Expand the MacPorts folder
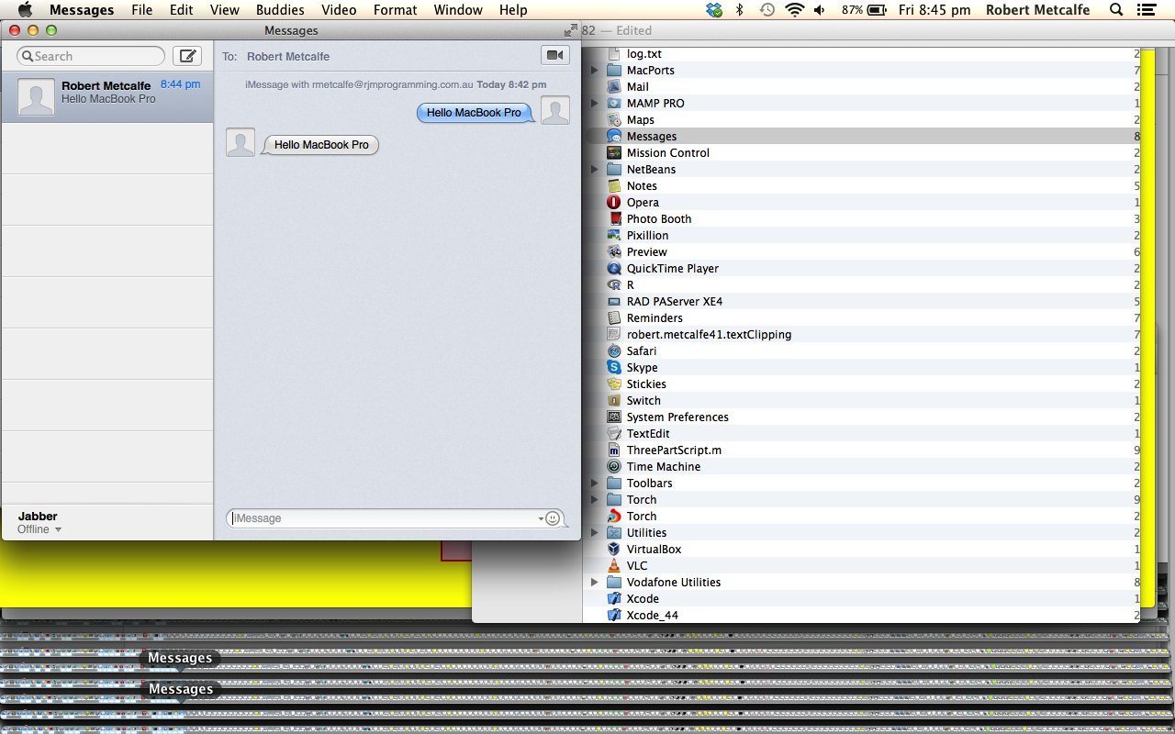Viewport: 1175px width, 734px height. 594,70
